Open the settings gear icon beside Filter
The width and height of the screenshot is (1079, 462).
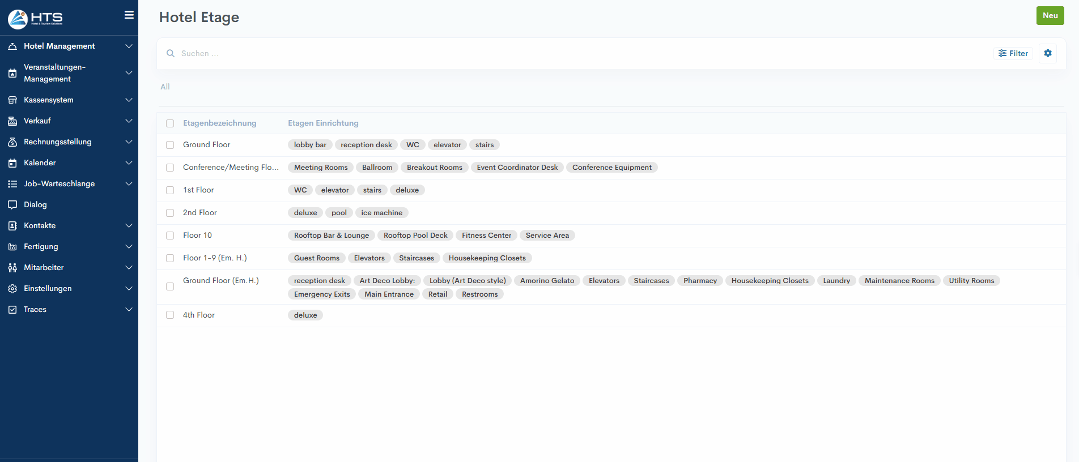click(1047, 53)
